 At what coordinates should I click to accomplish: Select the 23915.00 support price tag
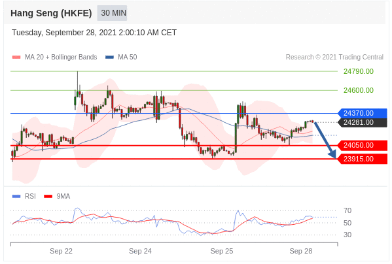coord(363,159)
